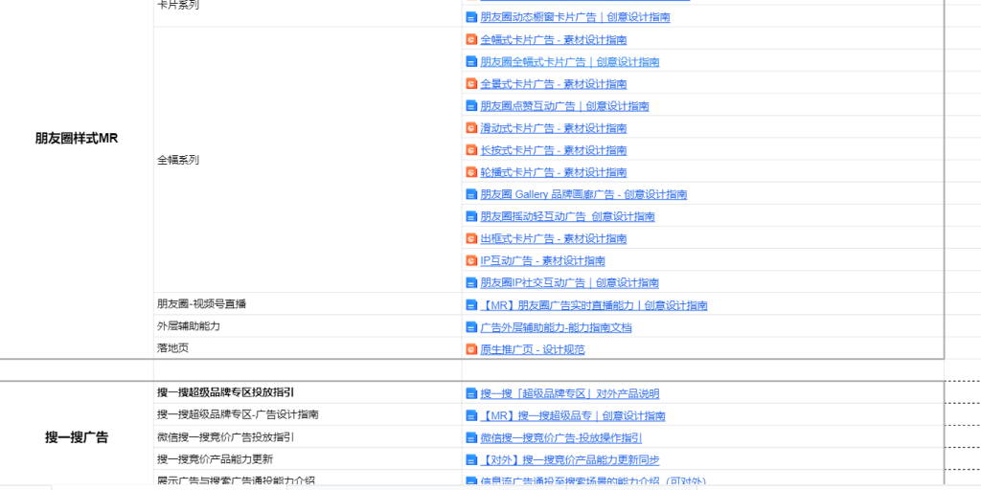Screen dimensions: 981x490
Task: Open 搜一搜「超级品牌专区」对外产品说明 link
Action: click(x=569, y=393)
